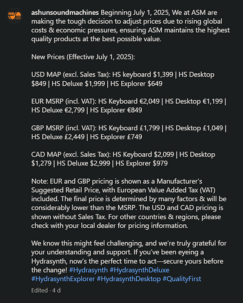
Task: Click the New Prices (Effective July 1, 2025) line
Action: click(x=83, y=57)
